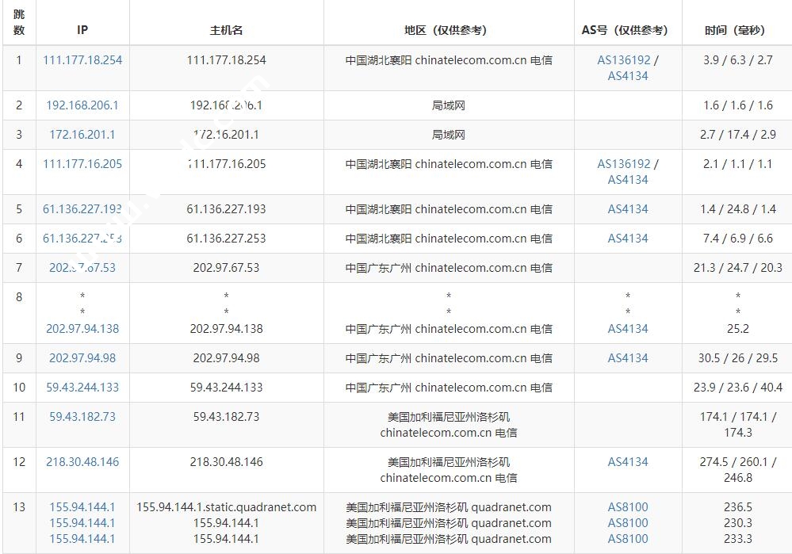Select time value 274.5 / 260.1 / 246.8
This screenshot has height=554, width=792.
(738, 470)
